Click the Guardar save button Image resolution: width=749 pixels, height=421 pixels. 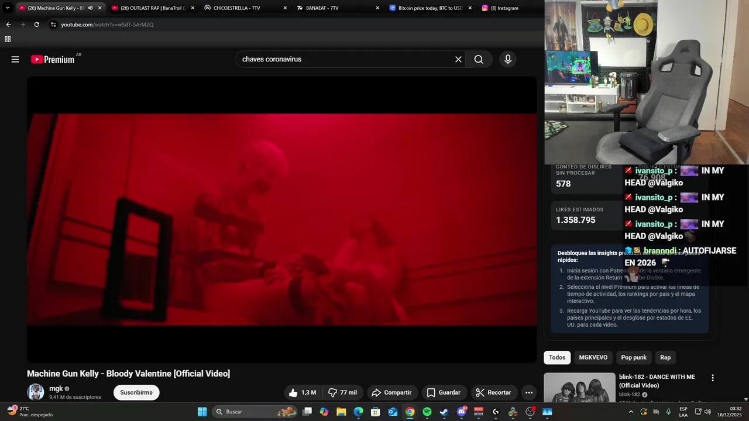click(x=444, y=392)
